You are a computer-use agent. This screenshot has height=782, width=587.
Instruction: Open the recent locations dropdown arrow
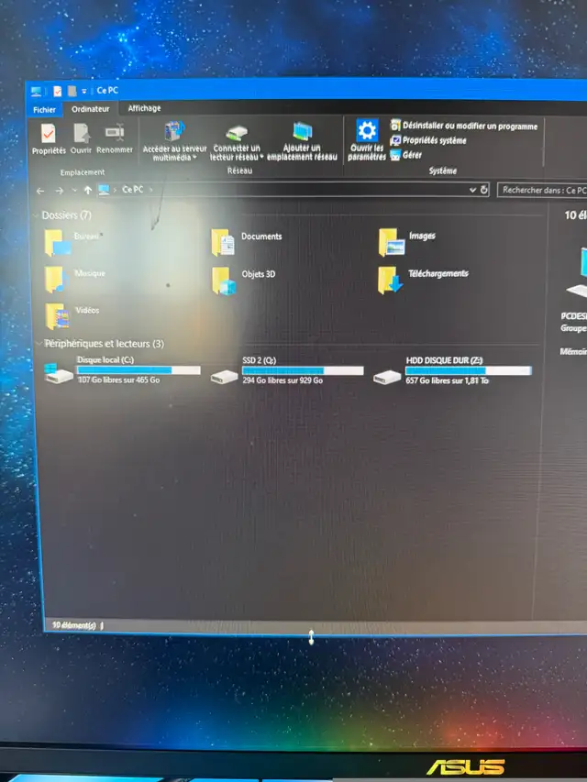point(74,190)
